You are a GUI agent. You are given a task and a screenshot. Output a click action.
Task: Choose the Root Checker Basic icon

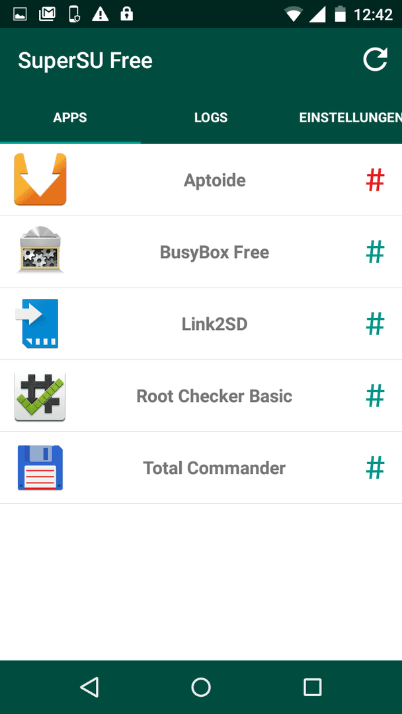[40, 396]
